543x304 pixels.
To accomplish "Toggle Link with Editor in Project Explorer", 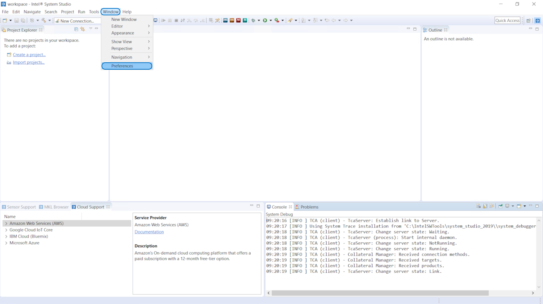I will (x=83, y=29).
